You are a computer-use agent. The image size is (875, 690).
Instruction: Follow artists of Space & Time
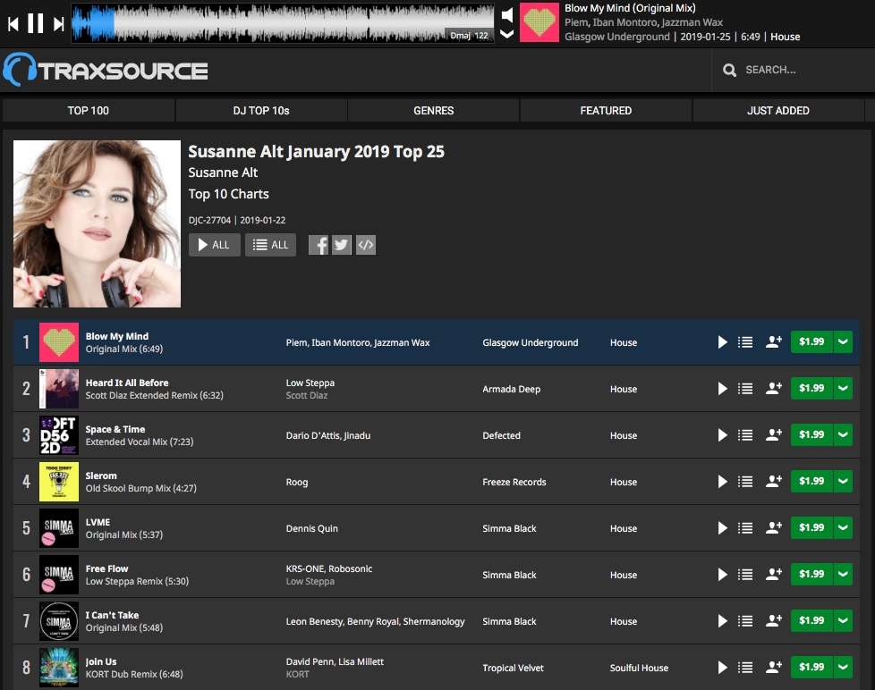(773, 434)
